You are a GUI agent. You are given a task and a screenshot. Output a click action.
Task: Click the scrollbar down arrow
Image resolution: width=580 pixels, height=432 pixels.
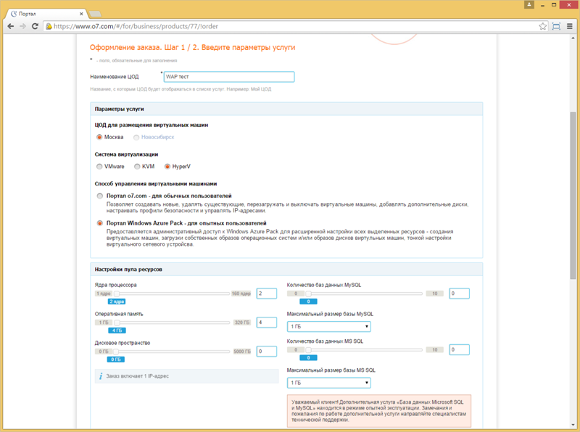pyautogui.click(x=573, y=425)
